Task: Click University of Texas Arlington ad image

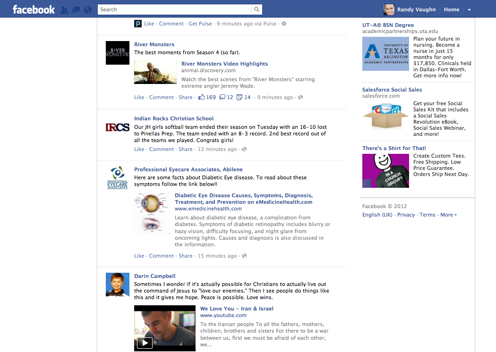Action: pyautogui.click(x=385, y=54)
